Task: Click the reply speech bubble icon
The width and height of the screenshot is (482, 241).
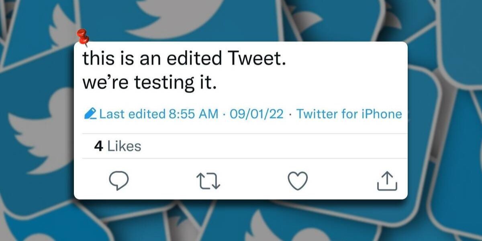Action: click(119, 181)
